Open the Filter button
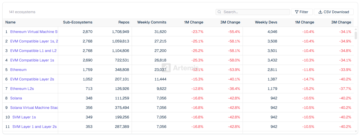 pos(302,12)
